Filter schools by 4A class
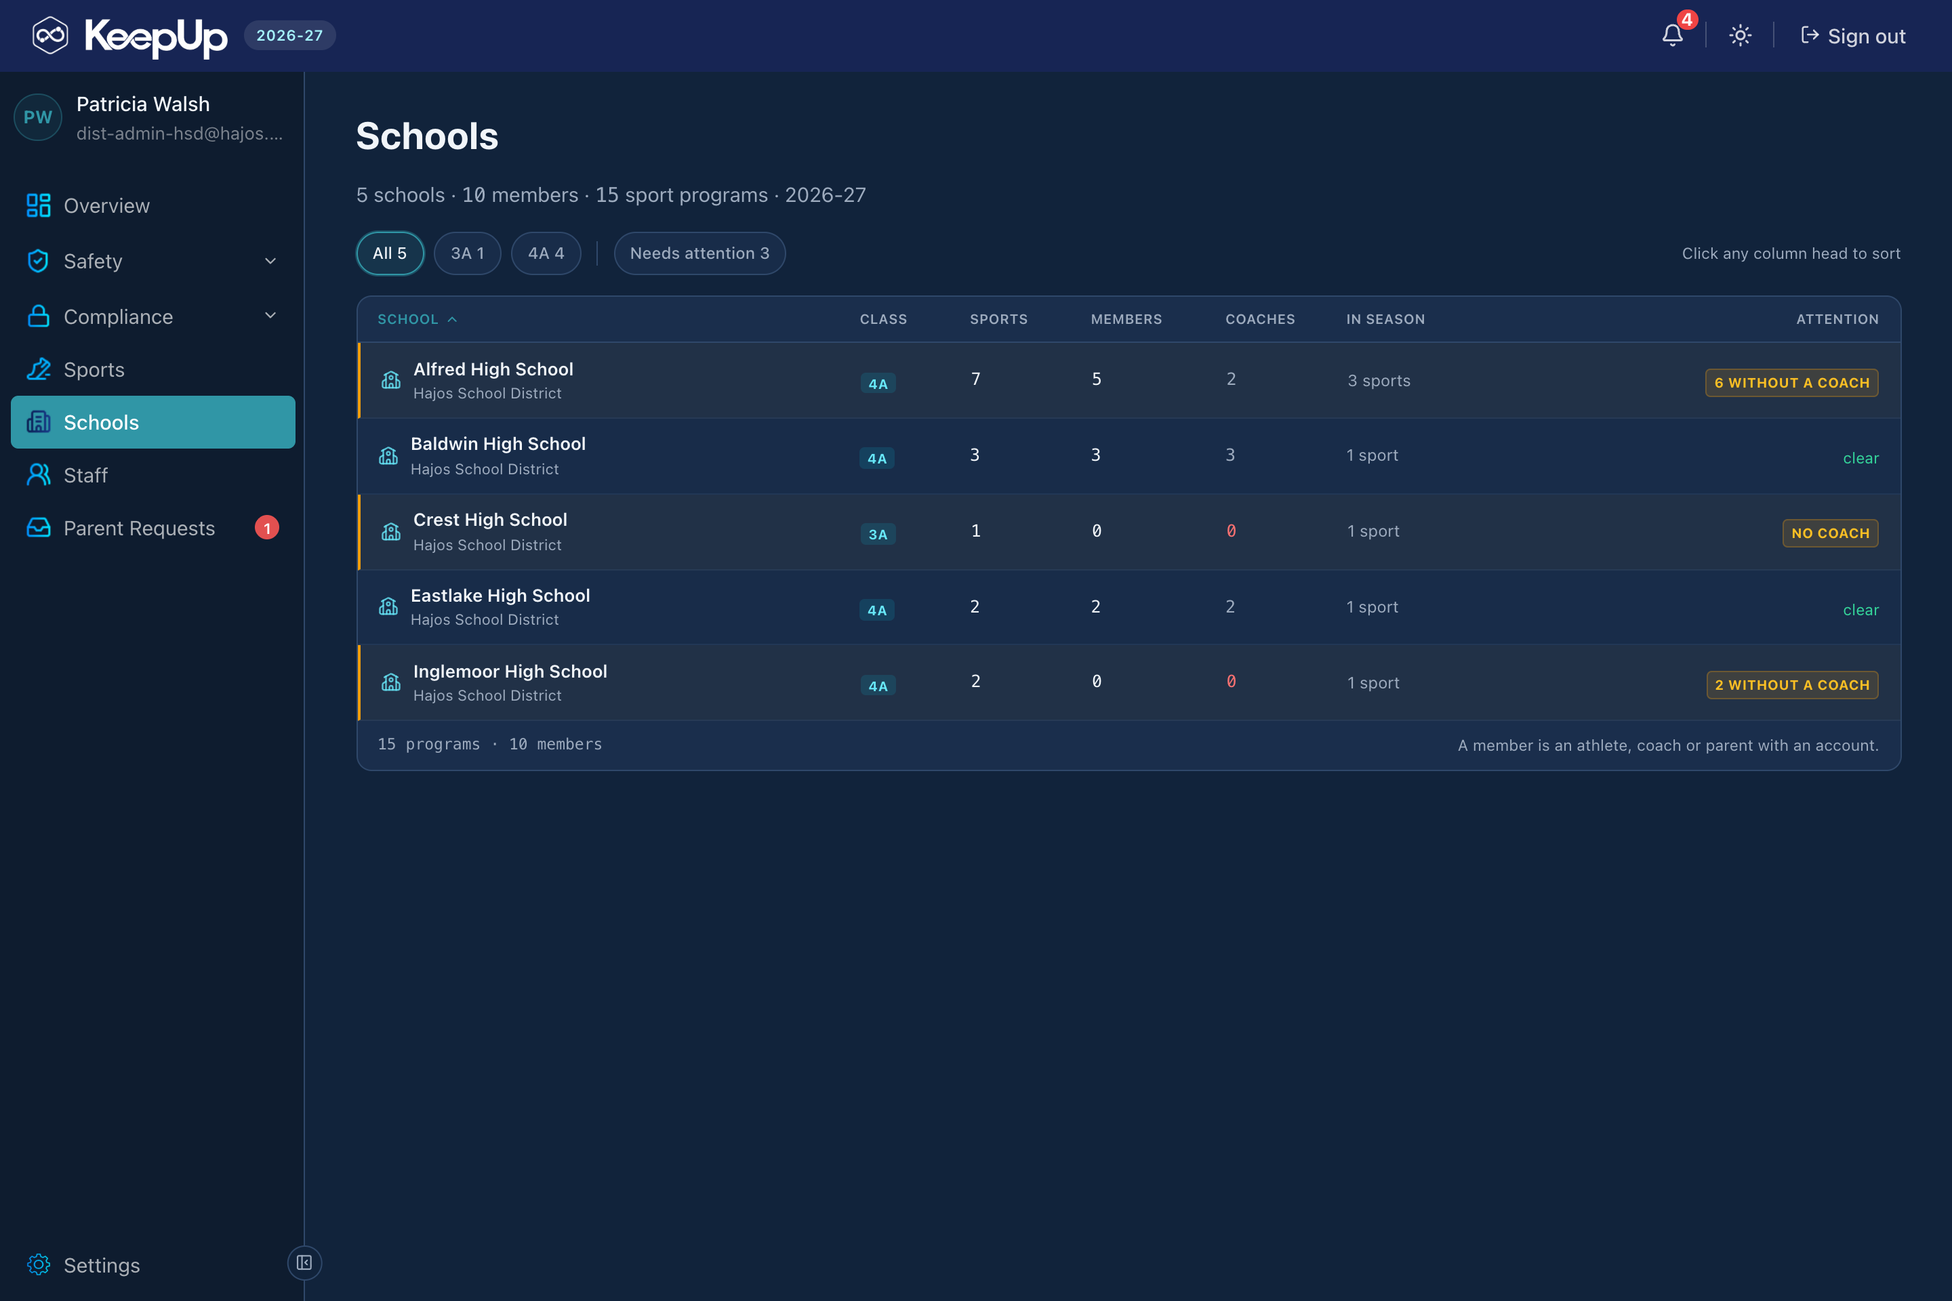The height and width of the screenshot is (1301, 1952). (x=546, y=253)
